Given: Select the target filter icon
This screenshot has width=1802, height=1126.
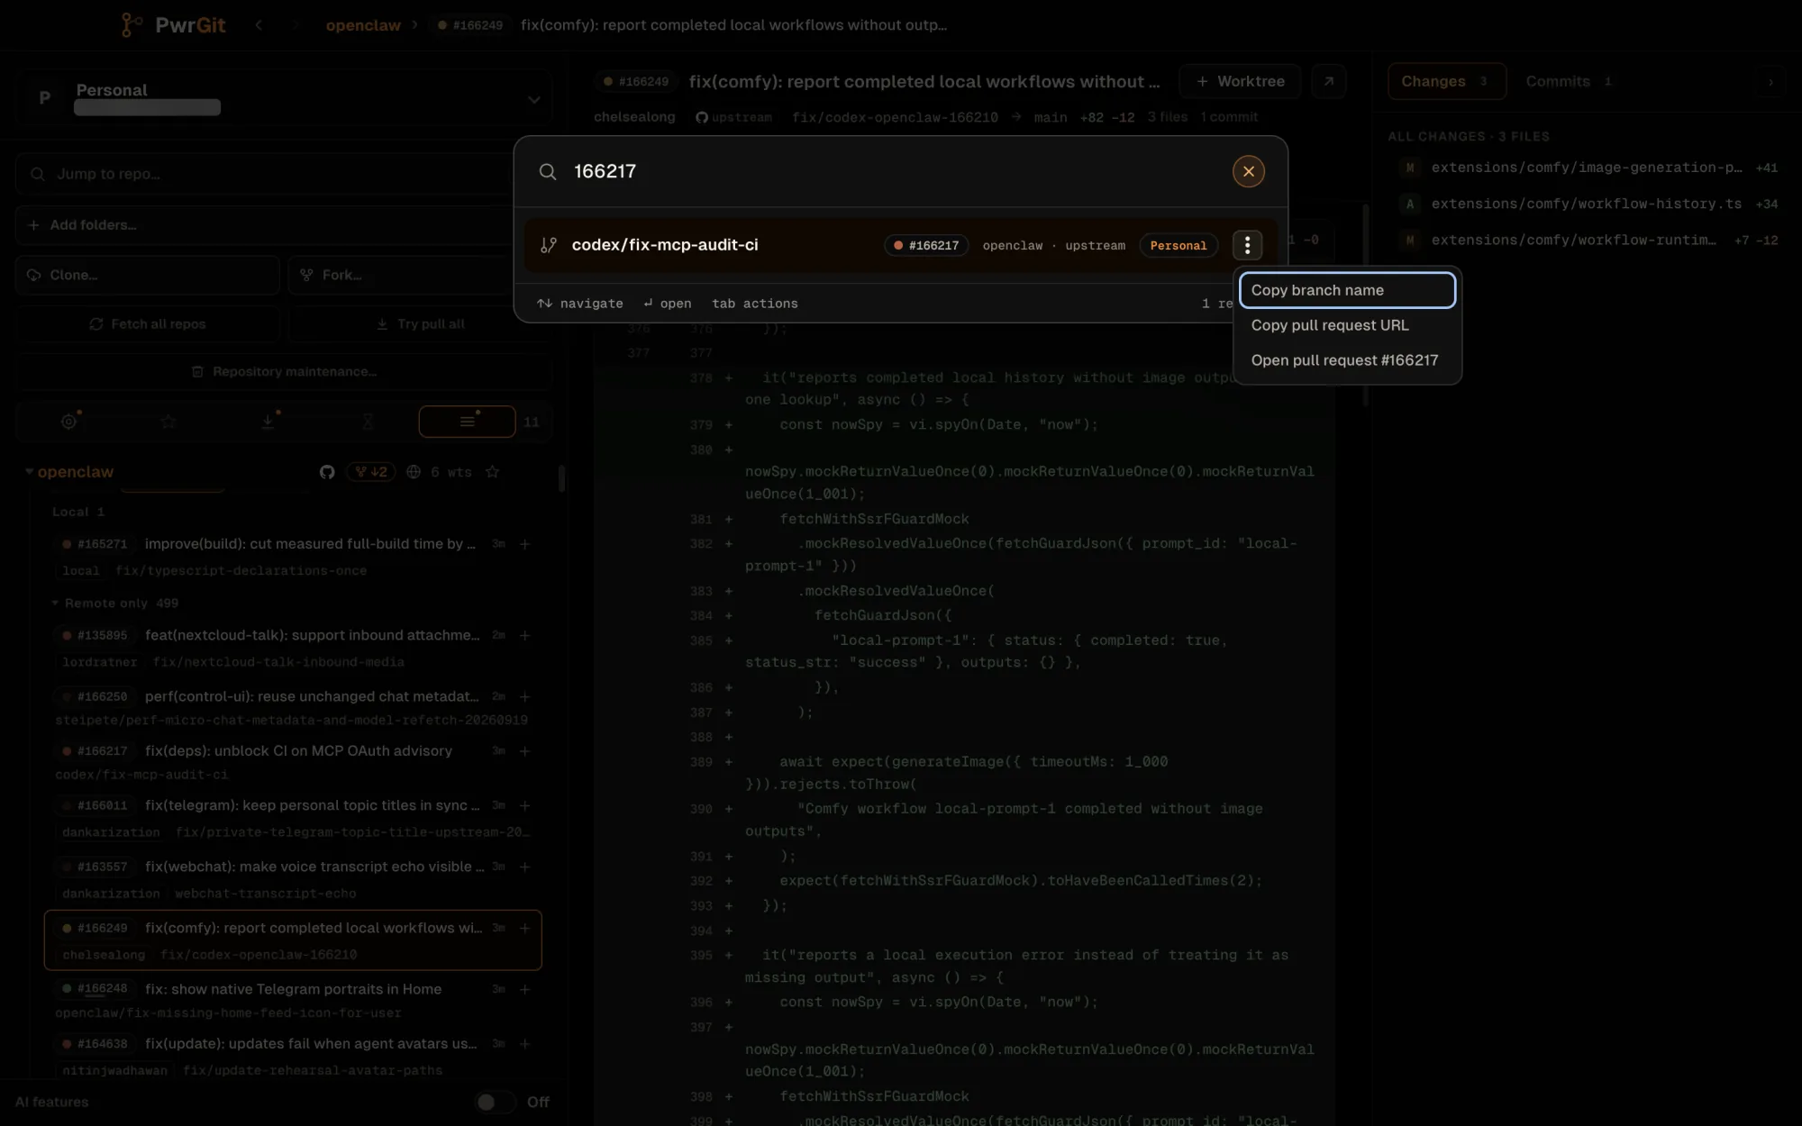Looking at the screenshot, I should coord(69,421).
